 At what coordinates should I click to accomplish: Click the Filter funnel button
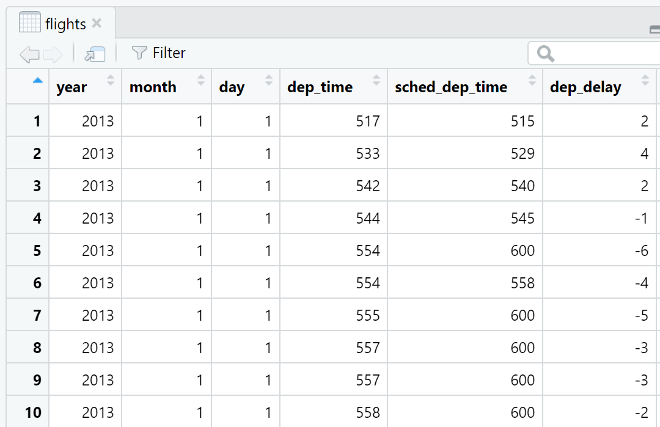pyautogui.click(x=158, y=53)
